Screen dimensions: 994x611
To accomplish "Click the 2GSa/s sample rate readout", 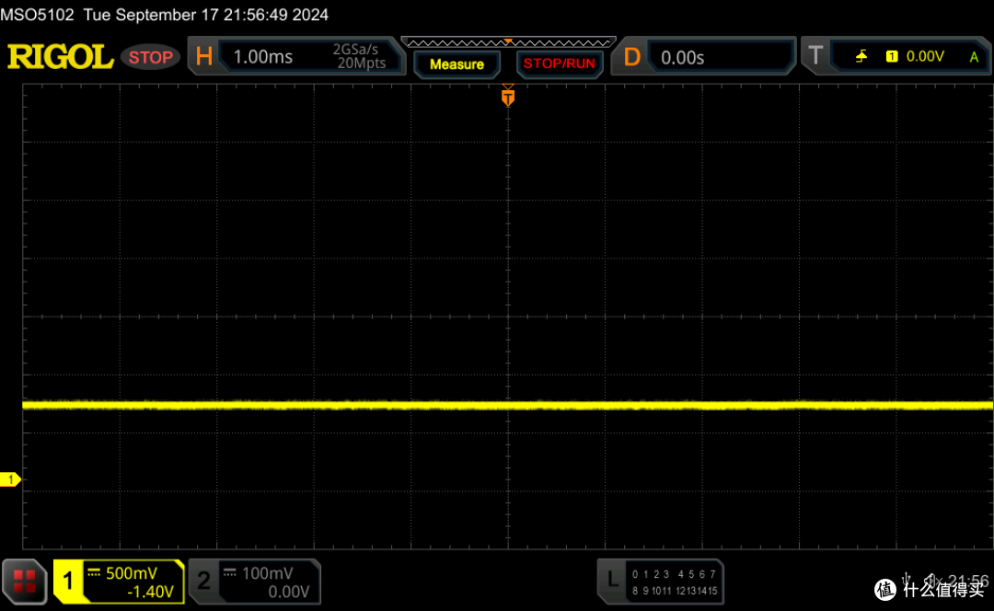I will (355, 50).
